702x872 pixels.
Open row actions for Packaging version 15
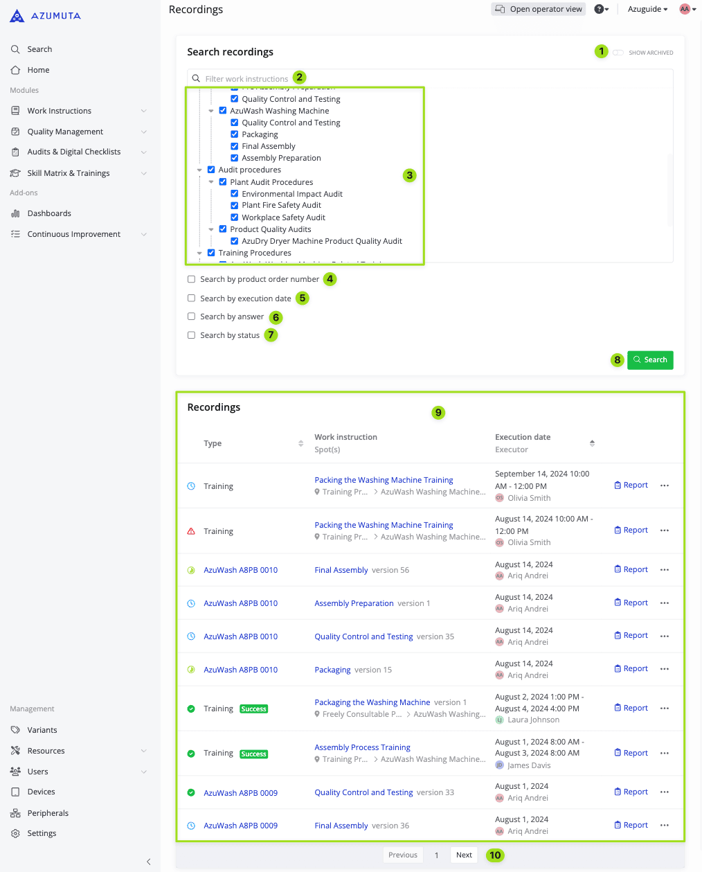point(665,669)
